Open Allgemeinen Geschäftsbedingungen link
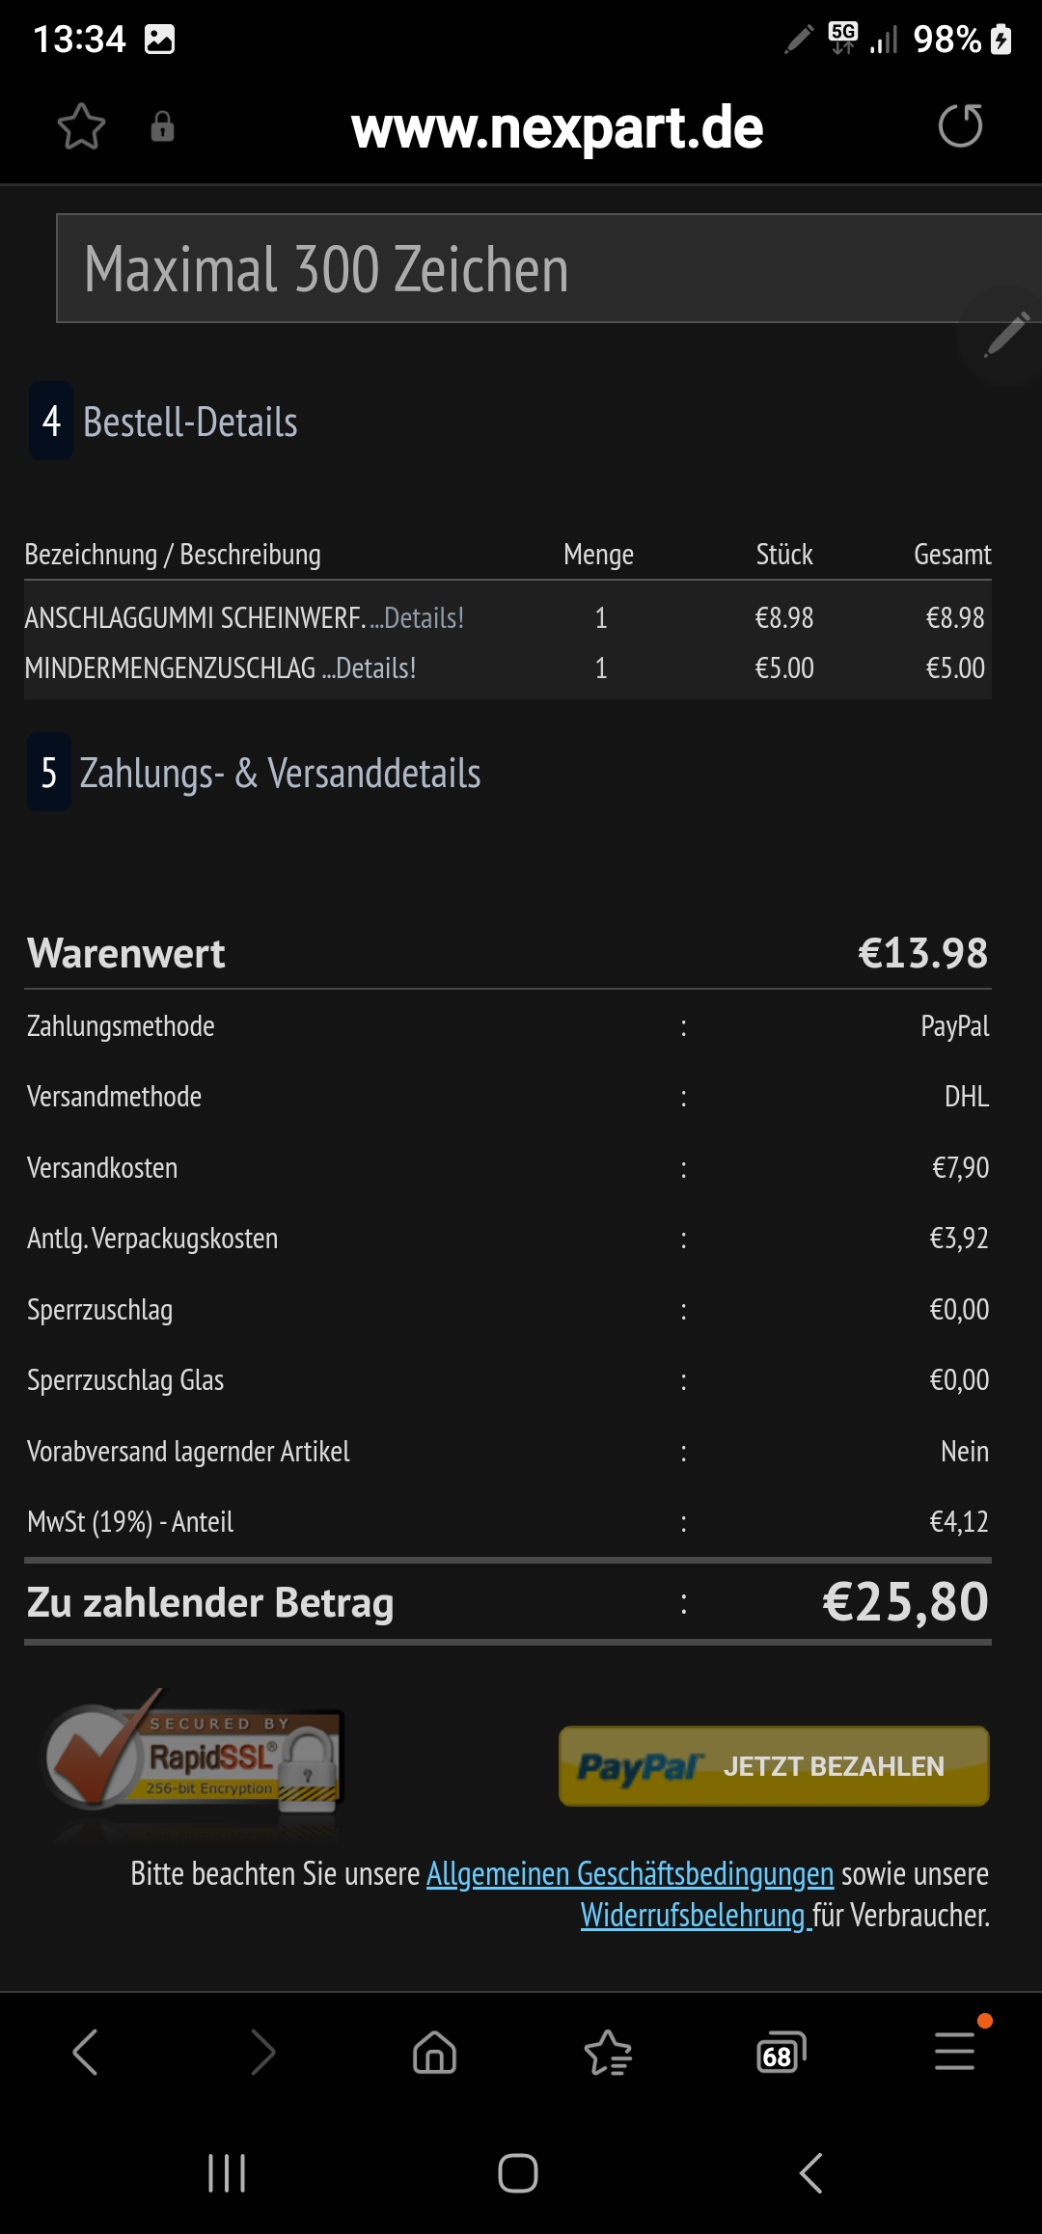 (629, 1874)
